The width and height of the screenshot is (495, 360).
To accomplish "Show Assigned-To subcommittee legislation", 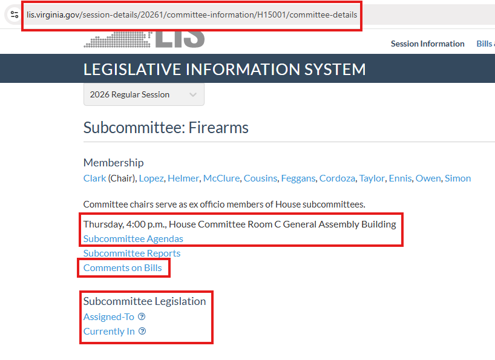I will [x=109, y=316].
